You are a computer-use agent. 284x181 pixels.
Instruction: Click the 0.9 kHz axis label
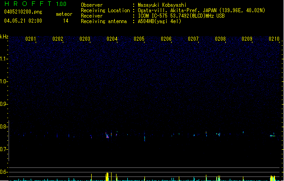click(4, 104)
